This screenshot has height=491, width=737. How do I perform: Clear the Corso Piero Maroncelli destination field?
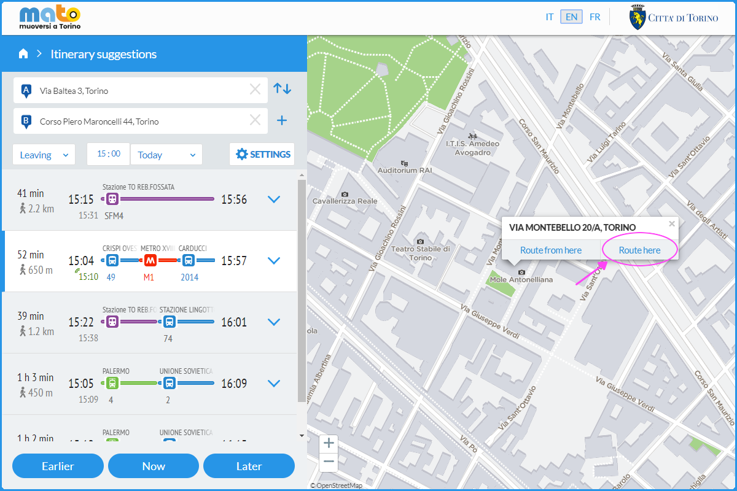pos(255,121)
